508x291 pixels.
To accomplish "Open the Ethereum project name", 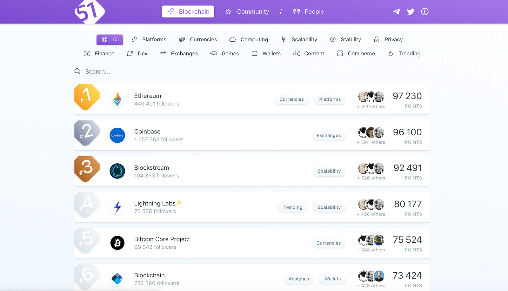I will pos(148,96).
